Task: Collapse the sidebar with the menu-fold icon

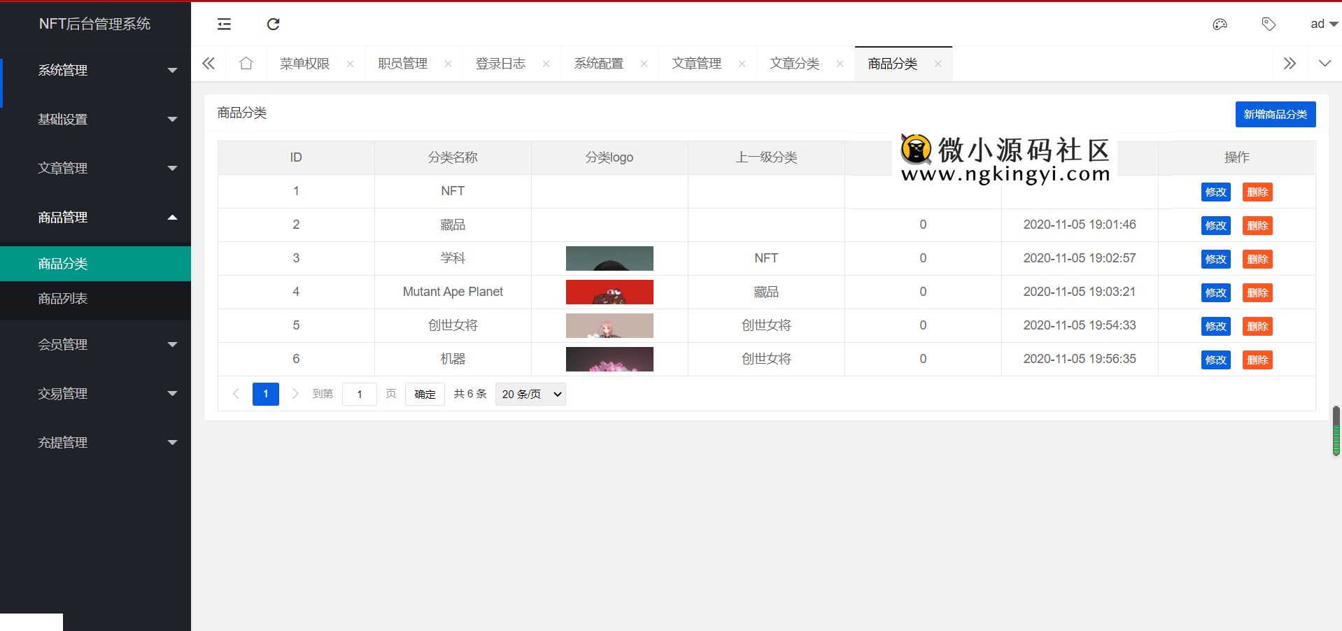Action: [224, 24]
